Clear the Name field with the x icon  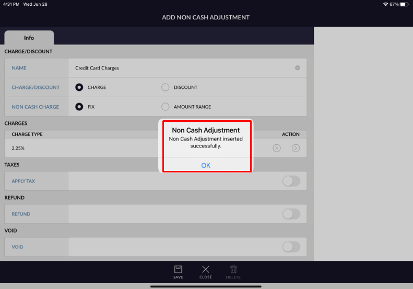point(298,68)
